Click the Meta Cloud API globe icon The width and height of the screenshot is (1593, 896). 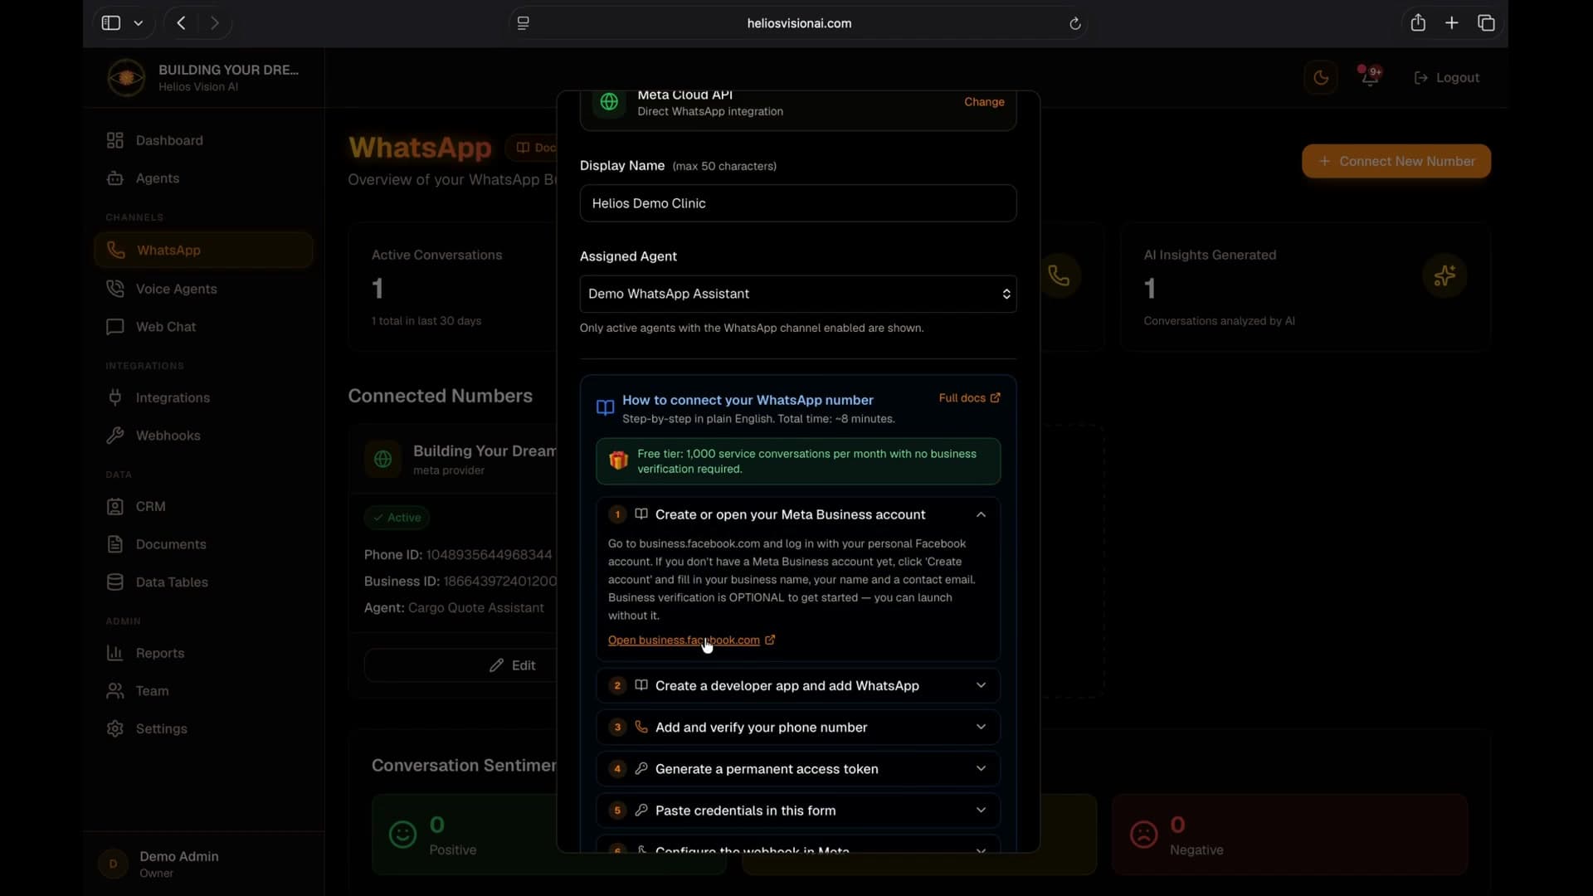click(x=609, y=102)
